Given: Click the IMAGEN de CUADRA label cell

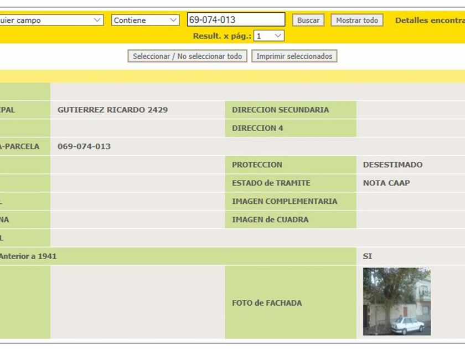Looking at the screenshot, I should click(x=291, y=219).
